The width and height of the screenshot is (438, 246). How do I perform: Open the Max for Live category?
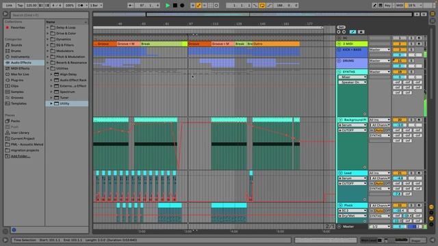tap(20, 74)
